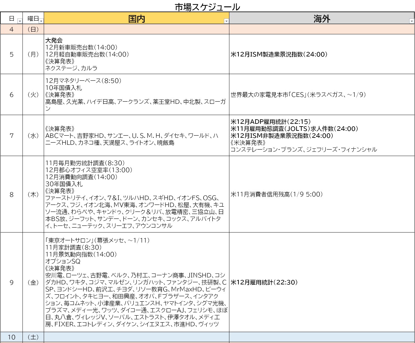
Task: Click the 市場スケジュール title
Action: point(207,7)
